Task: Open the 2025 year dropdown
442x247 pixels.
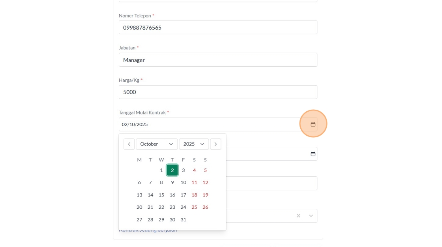Action: click(194, 144)
